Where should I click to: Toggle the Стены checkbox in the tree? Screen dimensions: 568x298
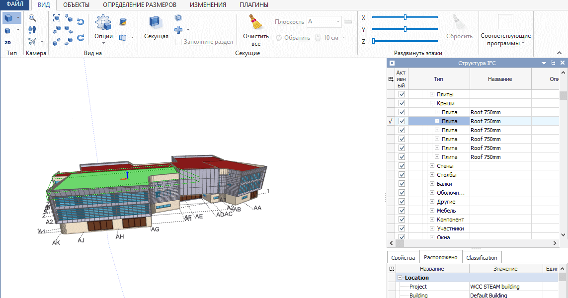click(x=402, y=165)
